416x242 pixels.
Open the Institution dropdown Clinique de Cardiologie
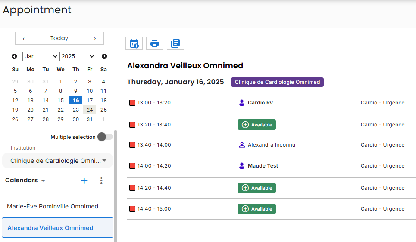tap(58, 160)
